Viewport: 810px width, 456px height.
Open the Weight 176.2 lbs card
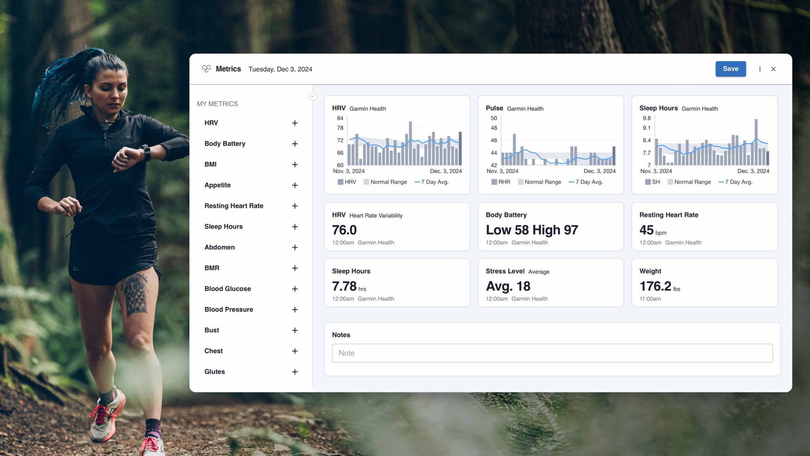click(x=704, y=283)
